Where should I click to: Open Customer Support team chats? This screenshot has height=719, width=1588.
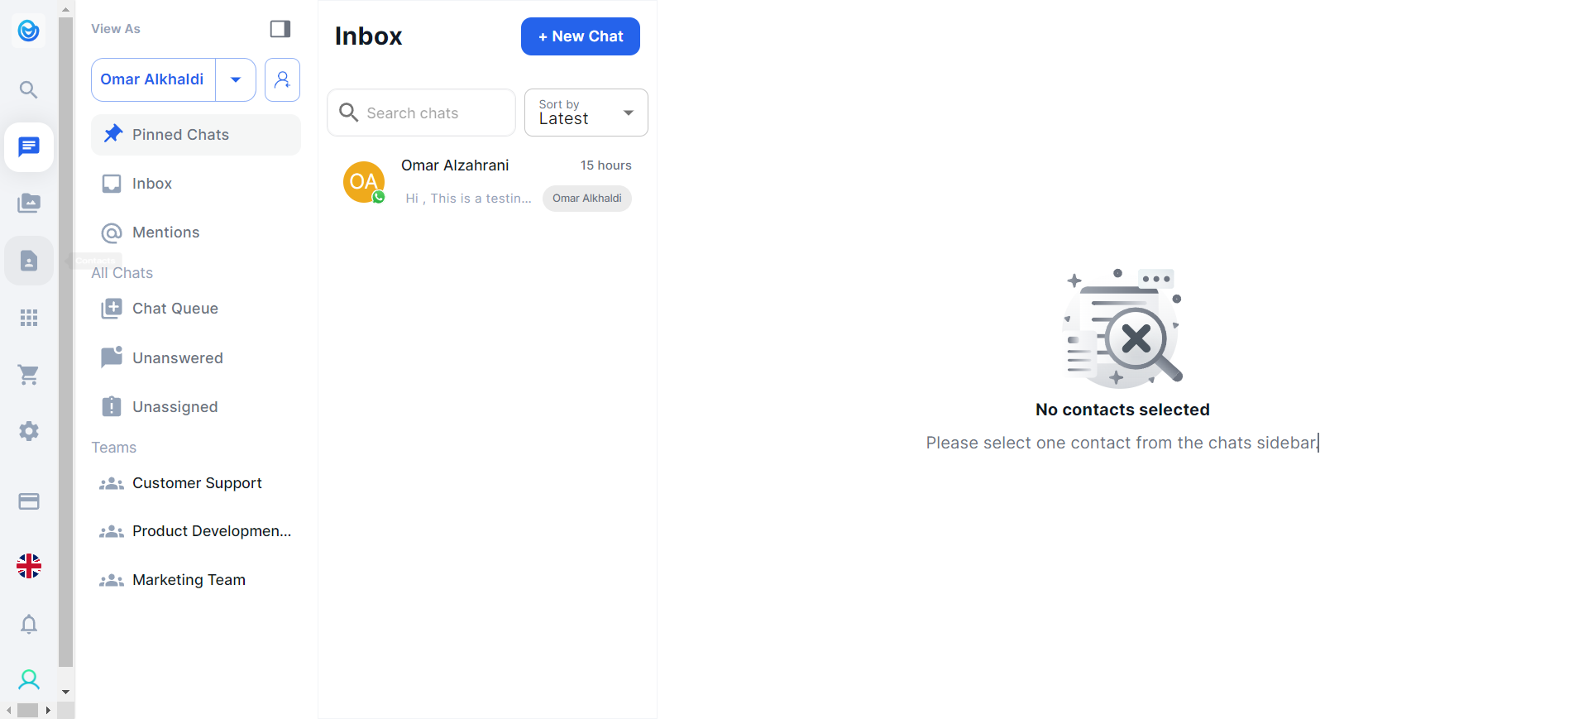point(197,483)
